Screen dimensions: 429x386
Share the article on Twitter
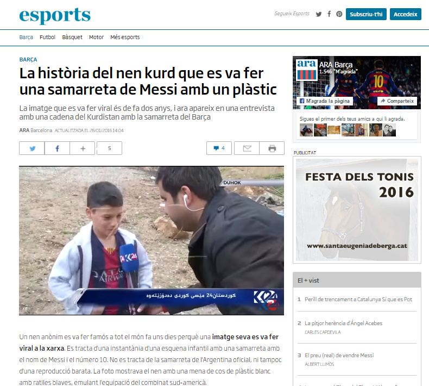tap(31, 148)
